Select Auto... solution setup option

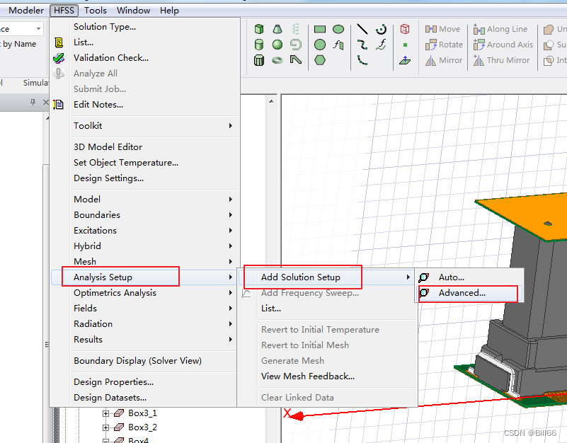(x=470, y=277)
